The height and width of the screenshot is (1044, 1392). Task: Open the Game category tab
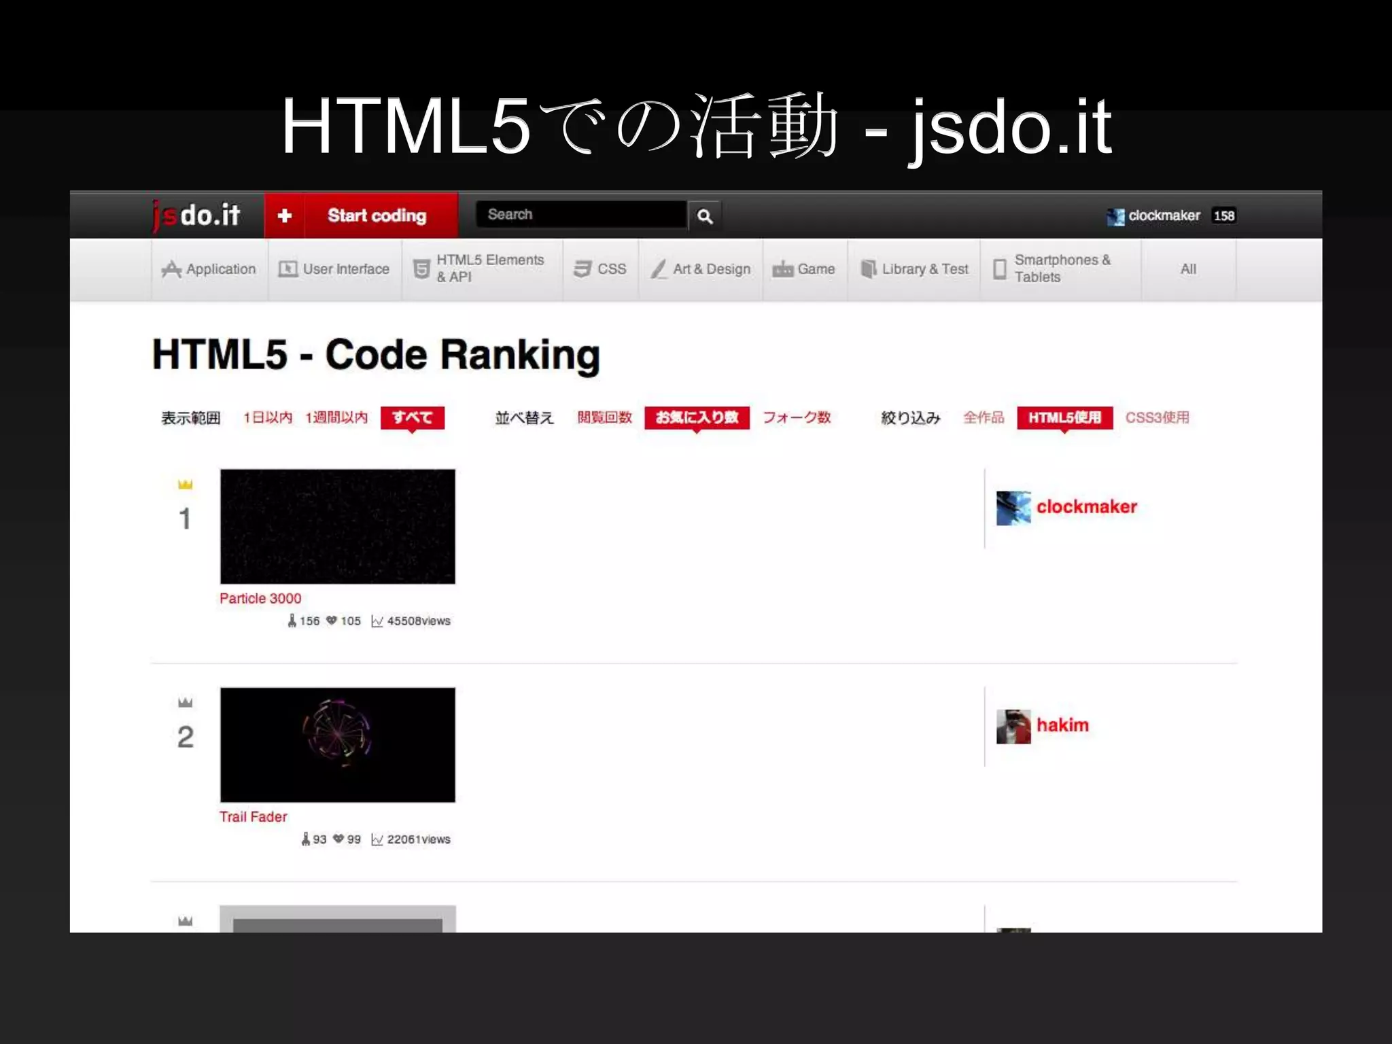(805, 269)
